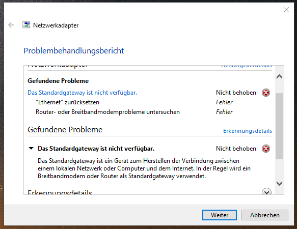Click the scrollbar up arrow
The width and height of the screenshot is (297, 229).
(x=279, y=77)
